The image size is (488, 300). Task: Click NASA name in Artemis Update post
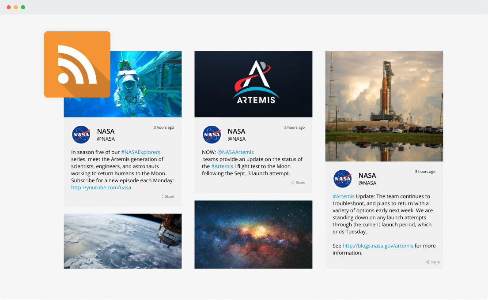click(367, 175)
